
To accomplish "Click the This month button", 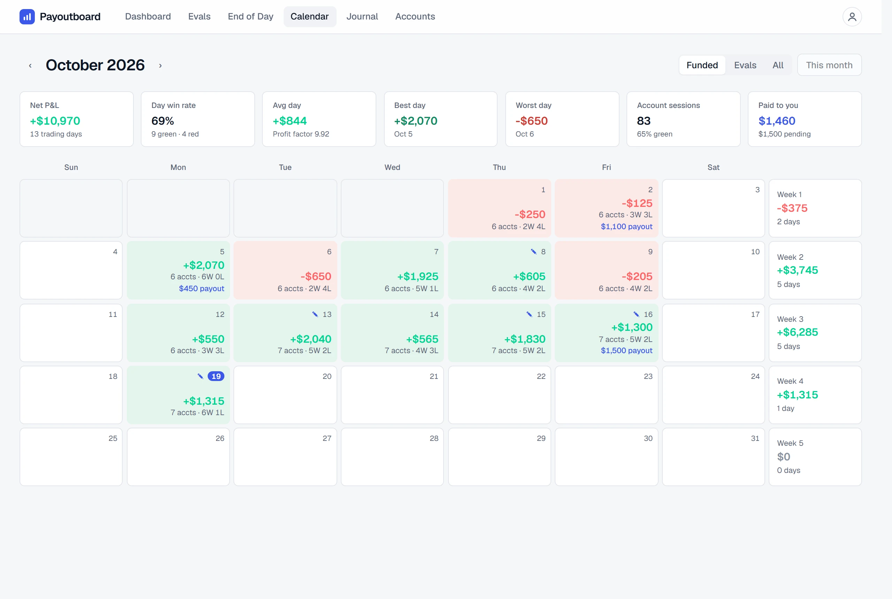I will (829, 65).
